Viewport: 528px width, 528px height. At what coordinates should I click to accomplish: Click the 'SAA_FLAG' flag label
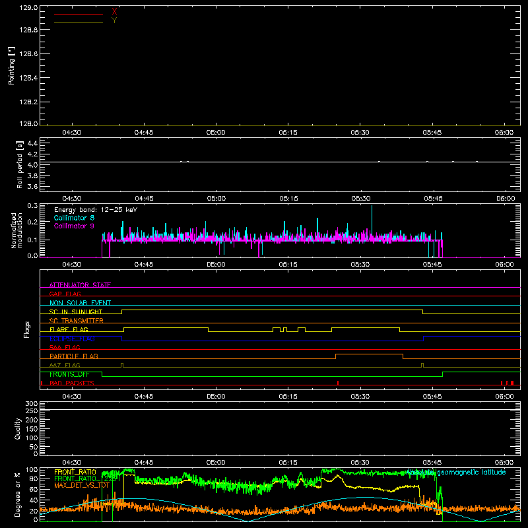(x=65, y=347)
